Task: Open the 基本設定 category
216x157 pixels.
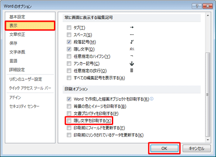Action: point(17,17)
